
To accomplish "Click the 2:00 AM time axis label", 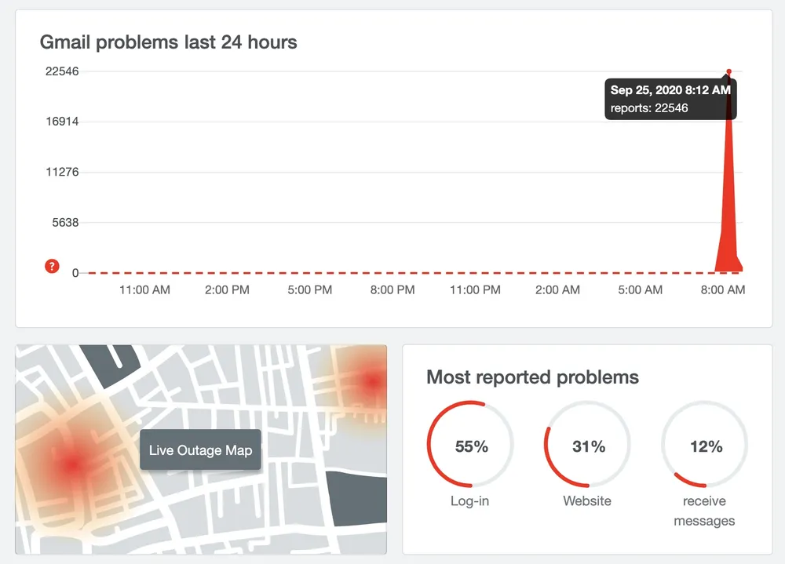I will coord(557,290).
